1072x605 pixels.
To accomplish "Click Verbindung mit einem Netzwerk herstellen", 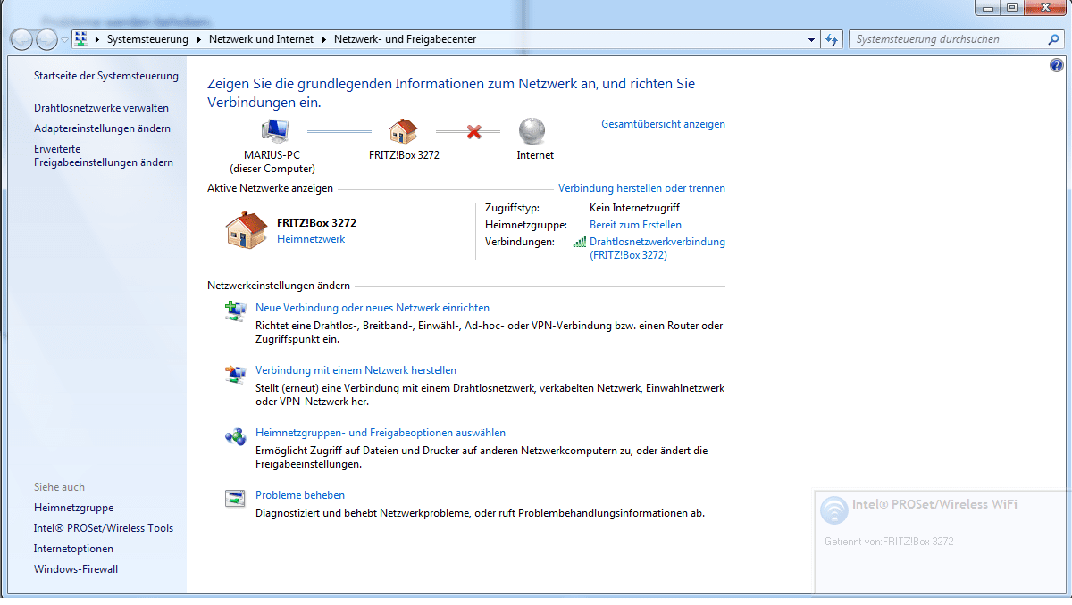I will pyautogui.click(x=356, y=370).
